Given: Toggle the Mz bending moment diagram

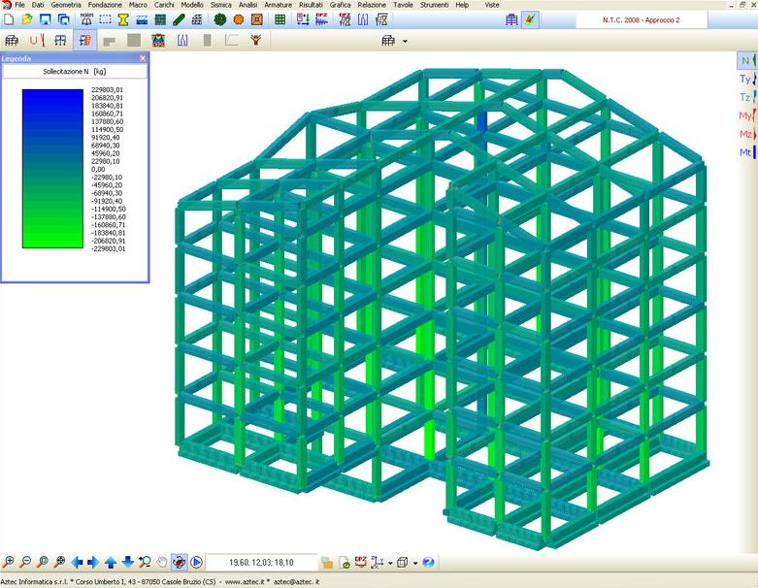Looking at the screenshot, I should point(745,134).
